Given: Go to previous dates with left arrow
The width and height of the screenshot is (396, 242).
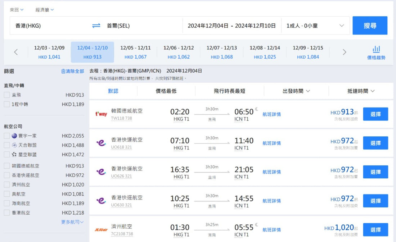Looking at the screenshot, I should pyautogui.click(x=16, y=52).
